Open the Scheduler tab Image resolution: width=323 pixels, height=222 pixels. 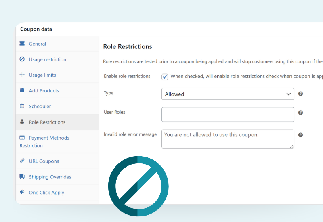(x=57, y=106)
